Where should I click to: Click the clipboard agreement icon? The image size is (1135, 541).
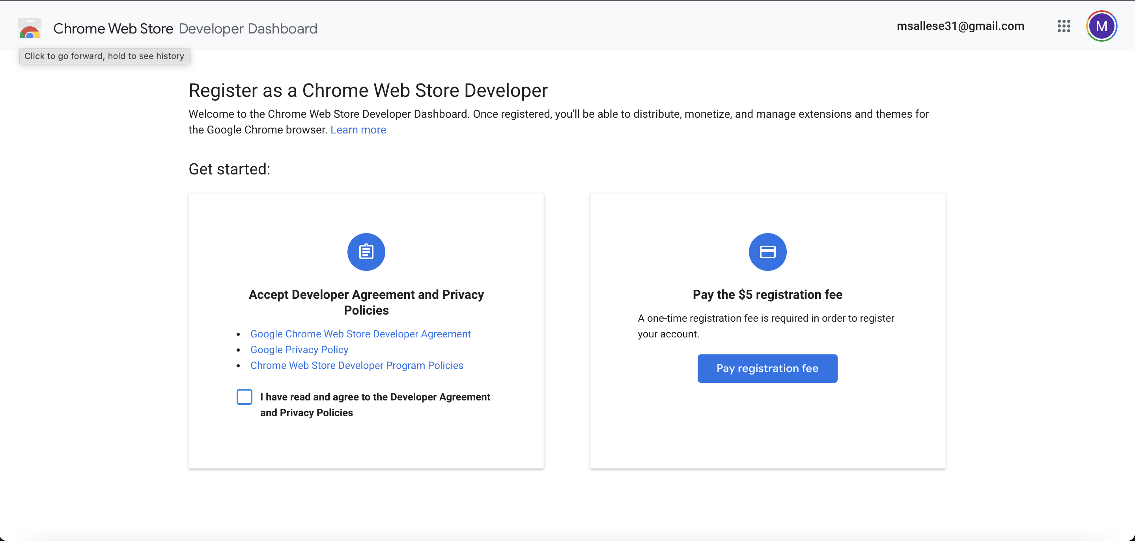click(366, 252)
